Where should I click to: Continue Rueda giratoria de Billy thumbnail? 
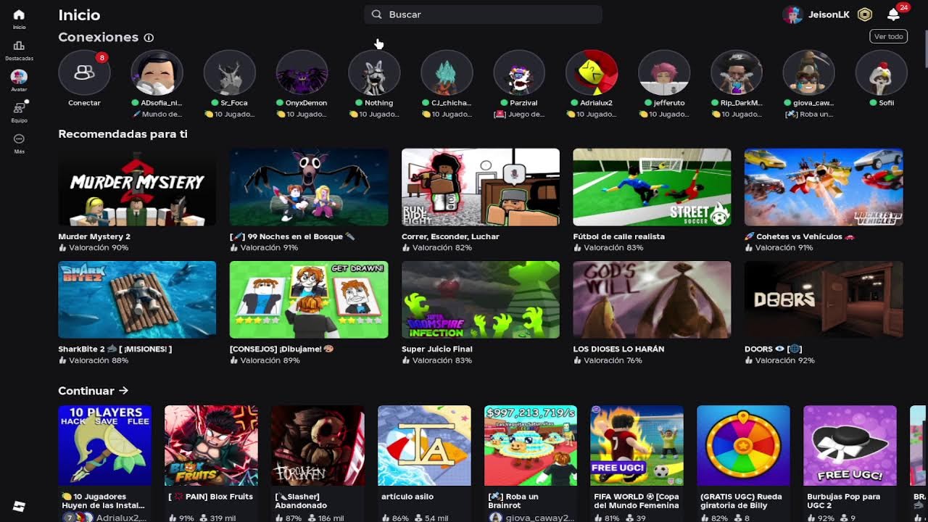(x=745, y=445)
